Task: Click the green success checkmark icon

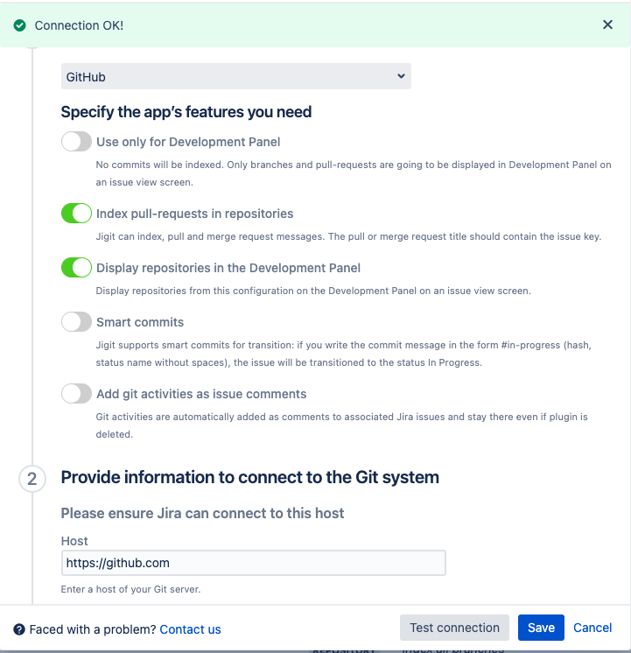Action: tap(19, 25)
